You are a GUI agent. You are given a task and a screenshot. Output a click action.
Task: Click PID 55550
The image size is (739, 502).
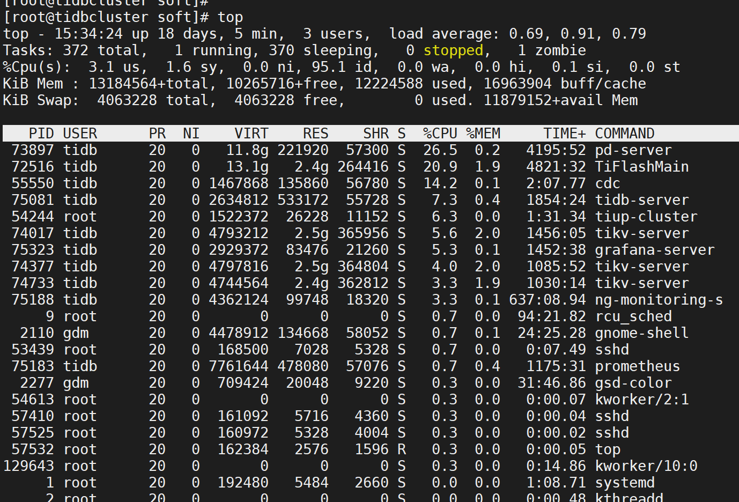coord(33,183)
